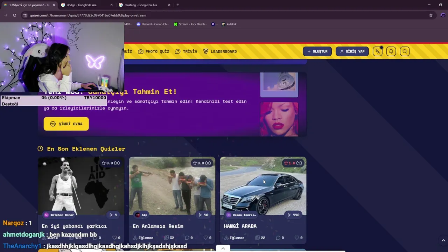The image size is (448, 252).
Task: Click the clock icon beside En Son Eklenen Quizler
Action: (40, 149)
